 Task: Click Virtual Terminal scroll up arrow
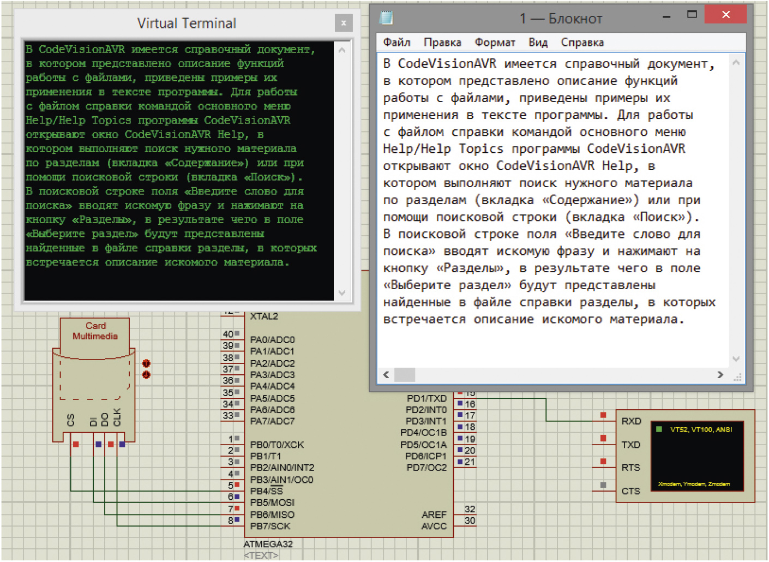tap(342, 50)
